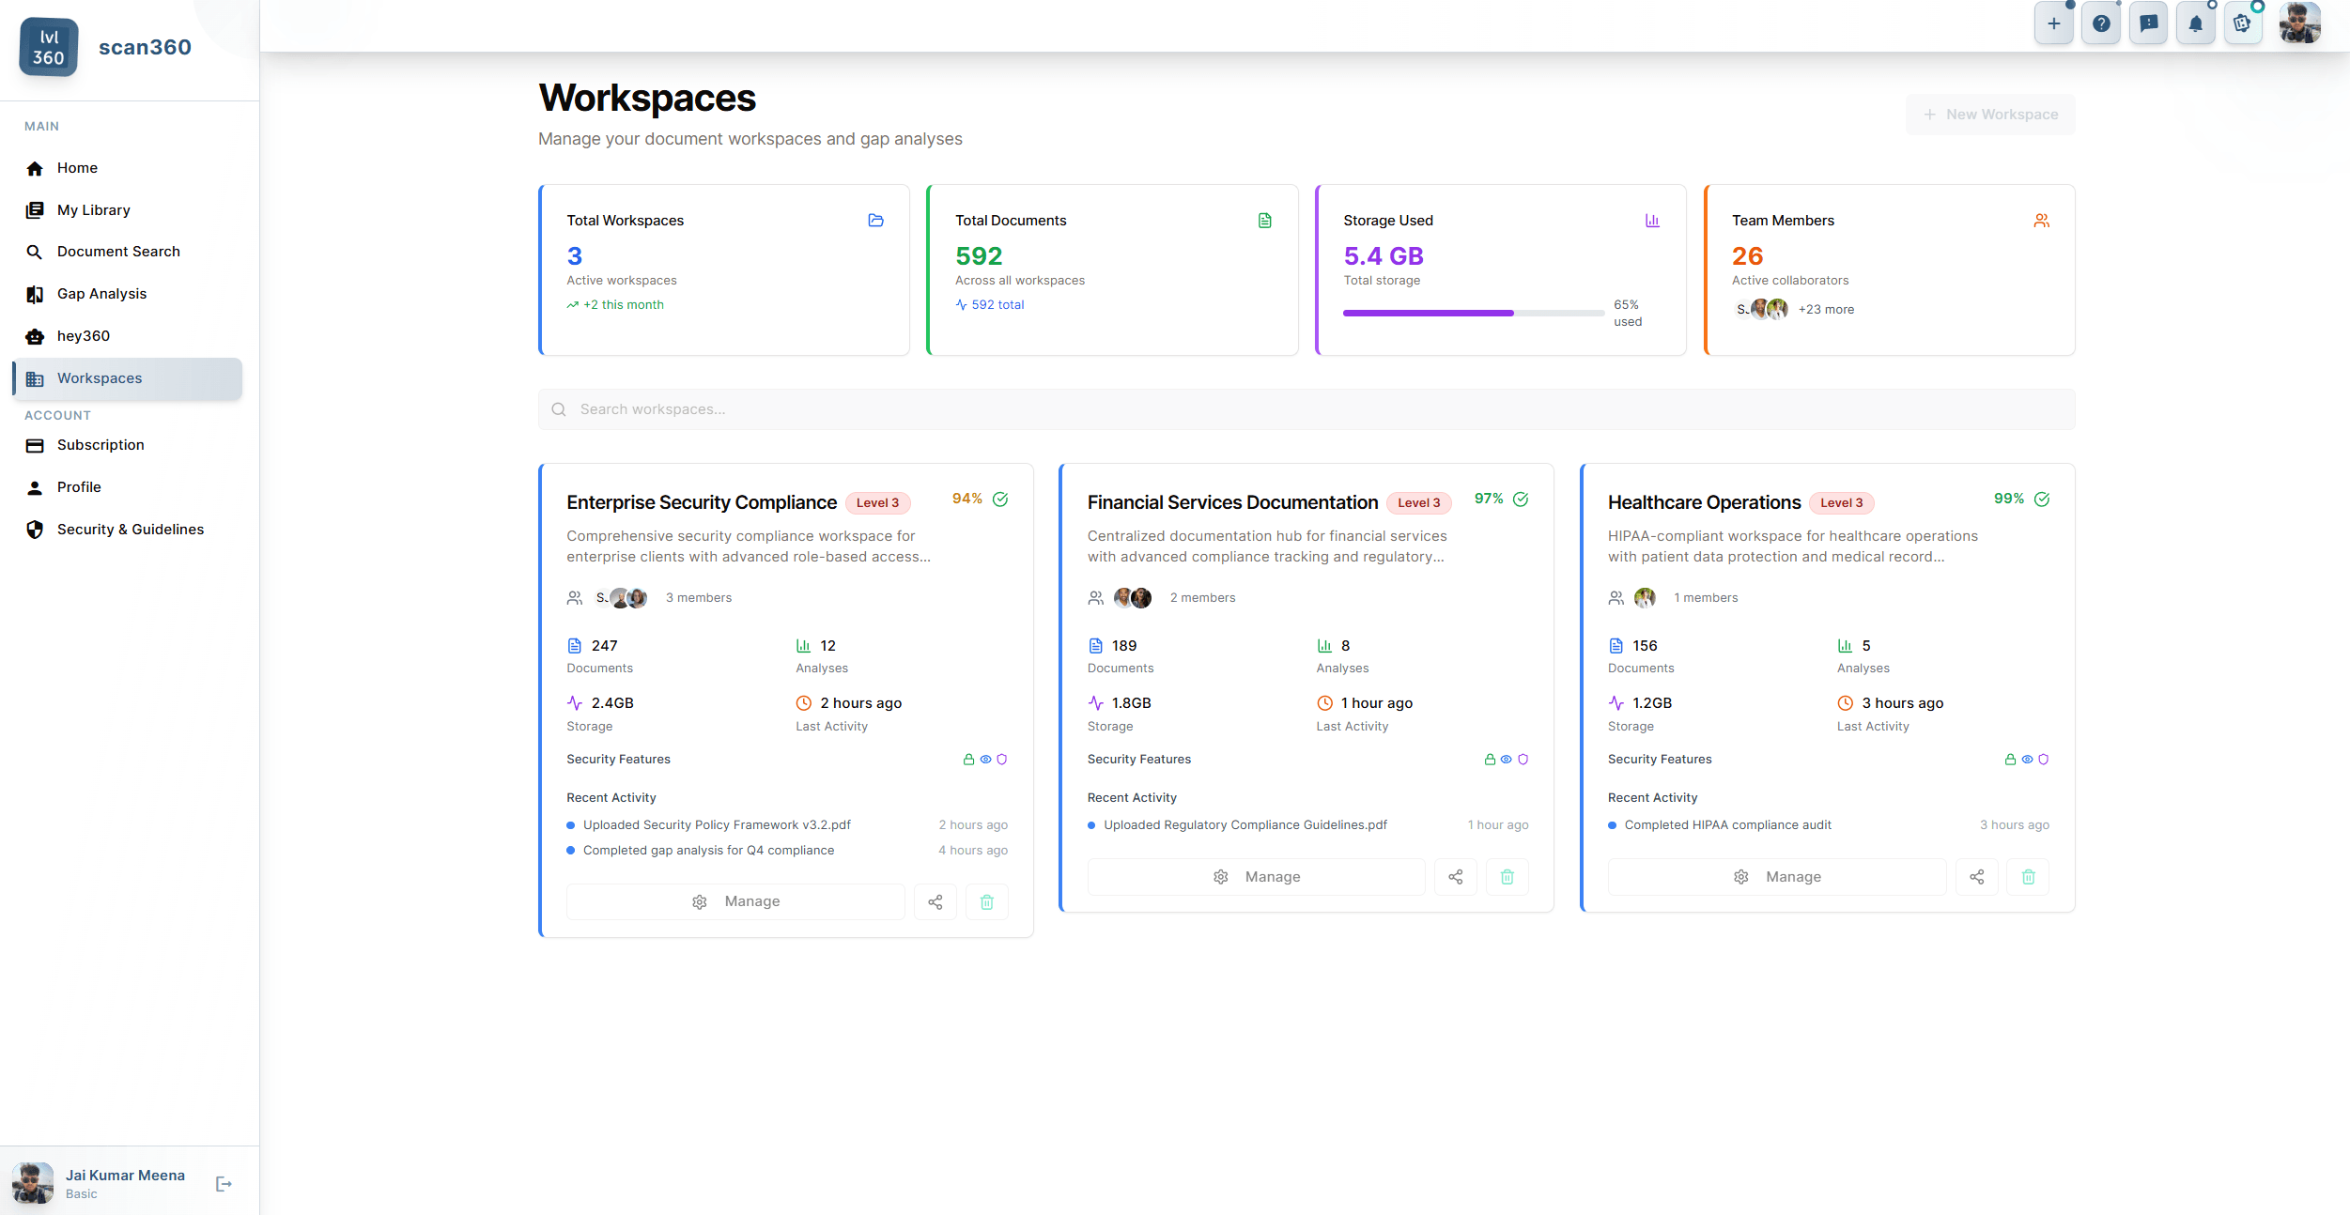
Task: Toggle the eye visibility icon under Enterprise Security Compliance
Action: (x=985, y=760)
